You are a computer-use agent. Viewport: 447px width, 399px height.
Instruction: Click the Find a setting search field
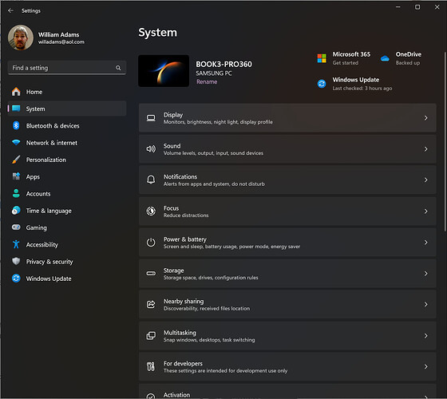click(x=67, y=68)
